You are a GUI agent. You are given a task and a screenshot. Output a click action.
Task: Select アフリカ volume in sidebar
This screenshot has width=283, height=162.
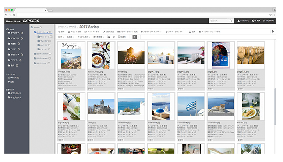[14, 60]
